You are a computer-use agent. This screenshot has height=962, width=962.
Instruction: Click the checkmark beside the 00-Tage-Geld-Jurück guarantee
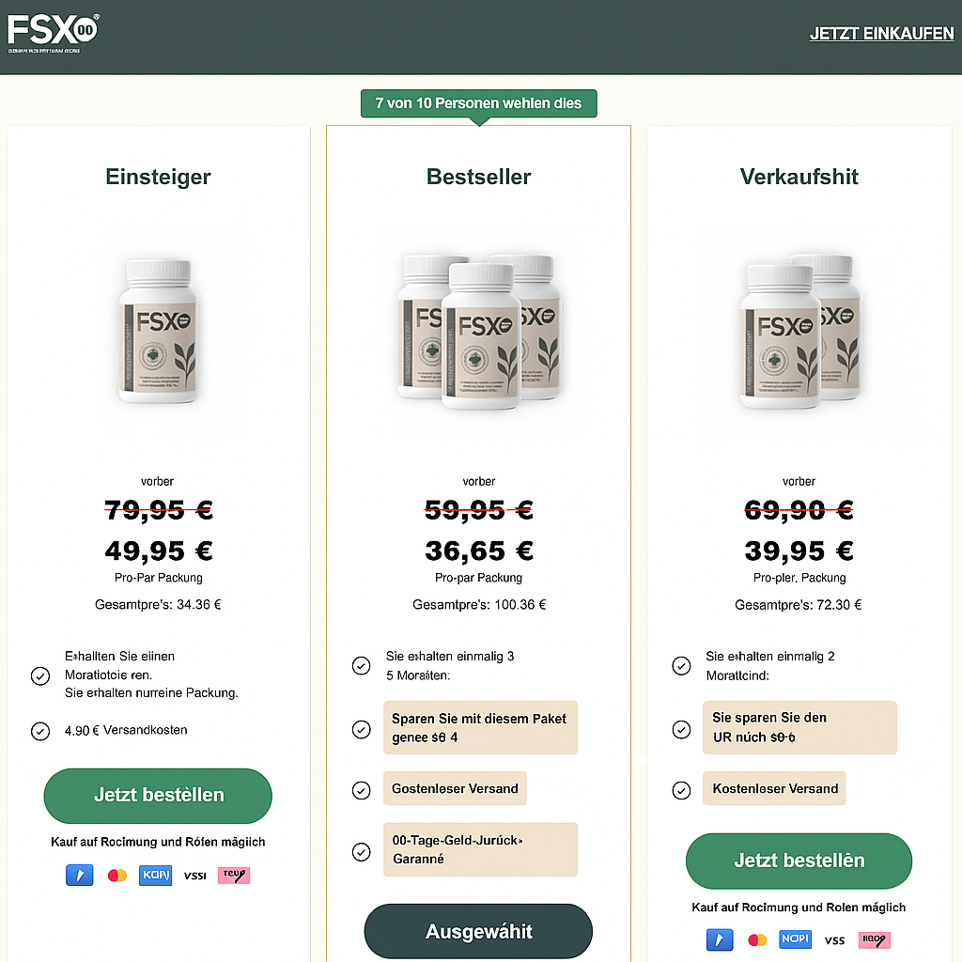(361, 852)
